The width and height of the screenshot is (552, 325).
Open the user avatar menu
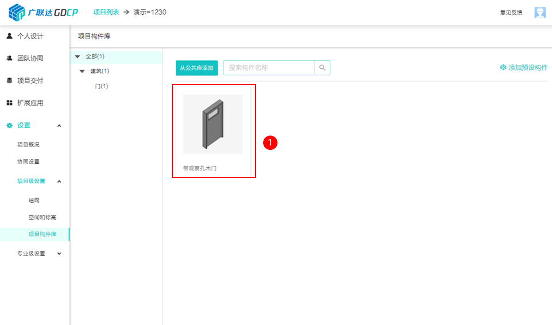tap(540, 12)
